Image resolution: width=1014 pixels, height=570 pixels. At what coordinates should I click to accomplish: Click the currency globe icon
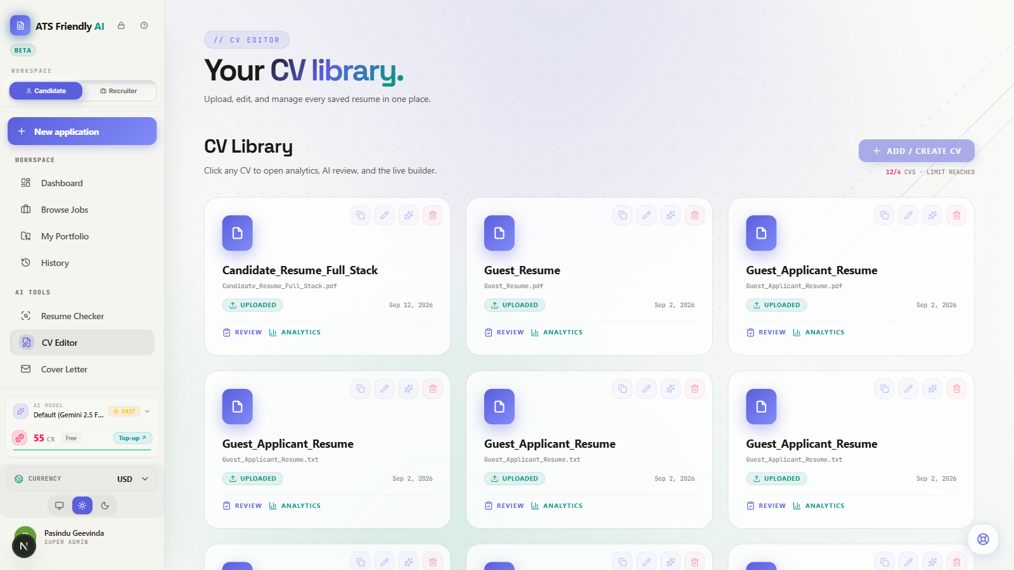tap(19, 479)
